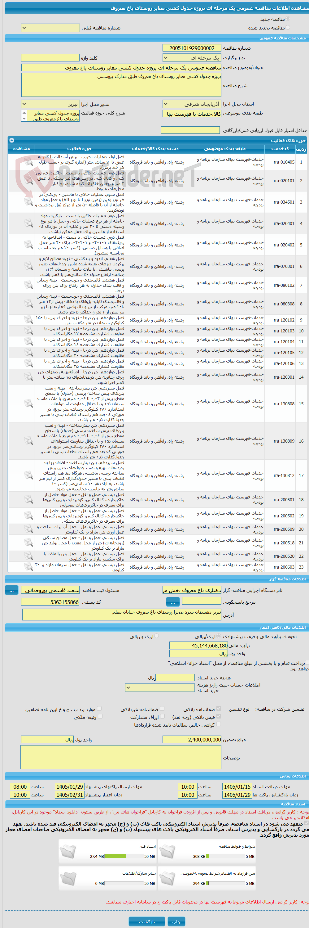Sort by the کدحدت column header
This screenshot has width=309, height=928.
[x=280, y=149]
